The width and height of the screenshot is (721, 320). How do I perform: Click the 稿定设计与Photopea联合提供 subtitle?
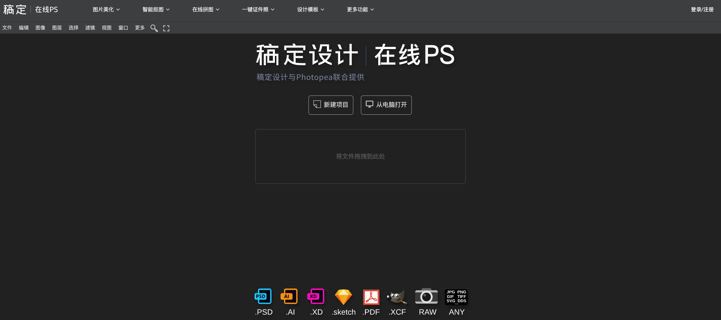(310, 77)
